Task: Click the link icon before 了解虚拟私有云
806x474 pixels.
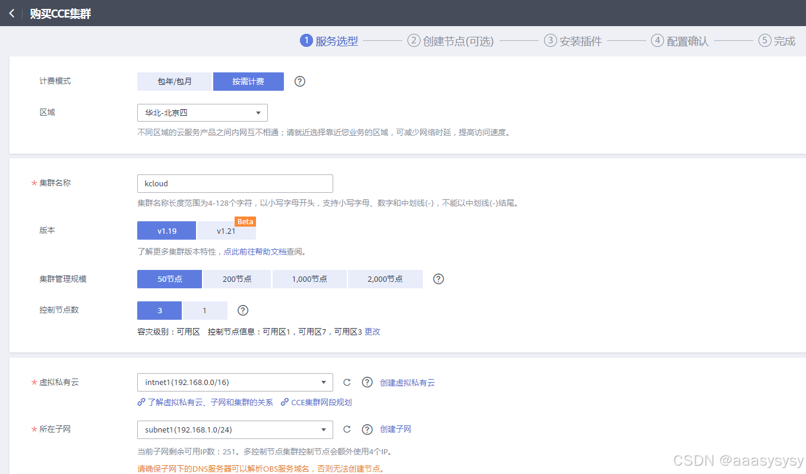Action: coord(140,402)
